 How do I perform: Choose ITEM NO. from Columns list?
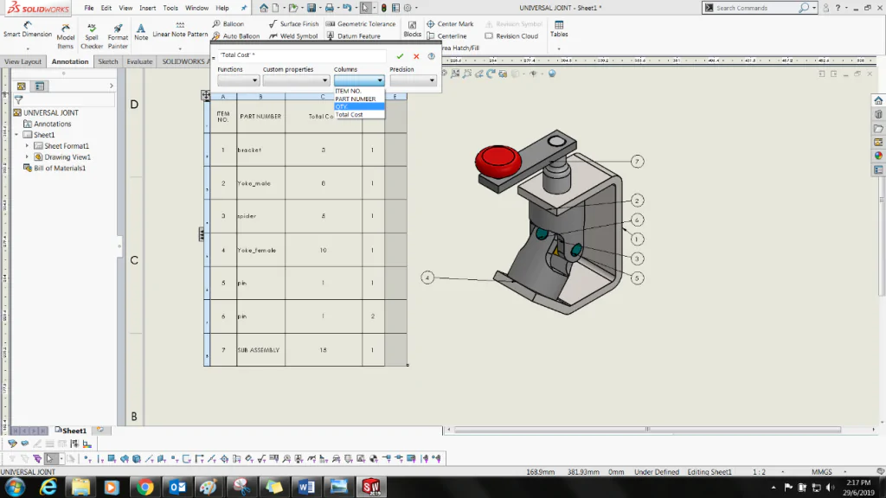click(359, 91)
